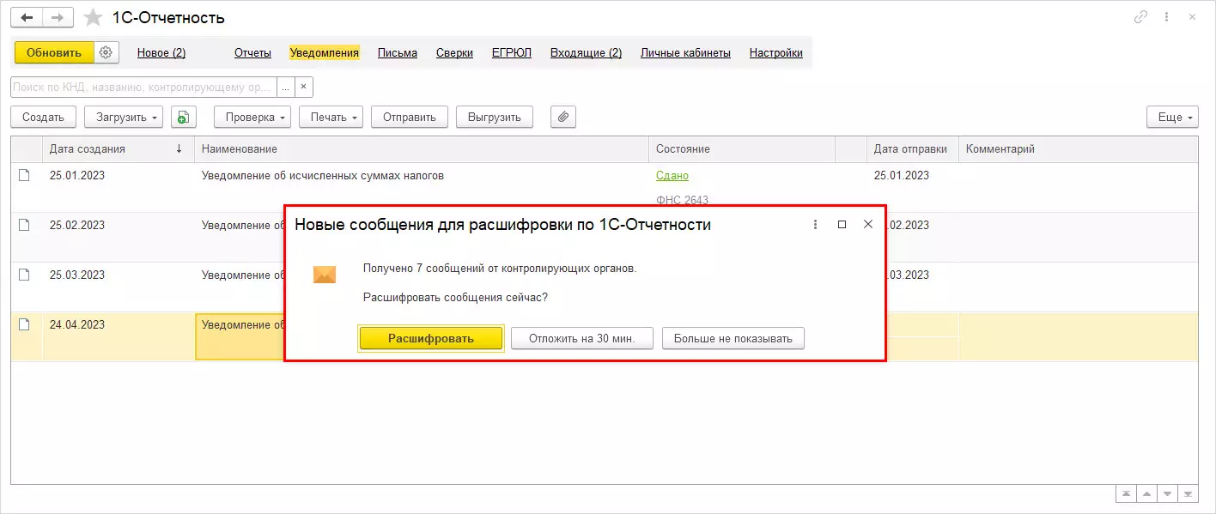The width and height of the screenshot is (1216, 514).
Task: Sort by the Наименование column header
Action: [422, 148]
